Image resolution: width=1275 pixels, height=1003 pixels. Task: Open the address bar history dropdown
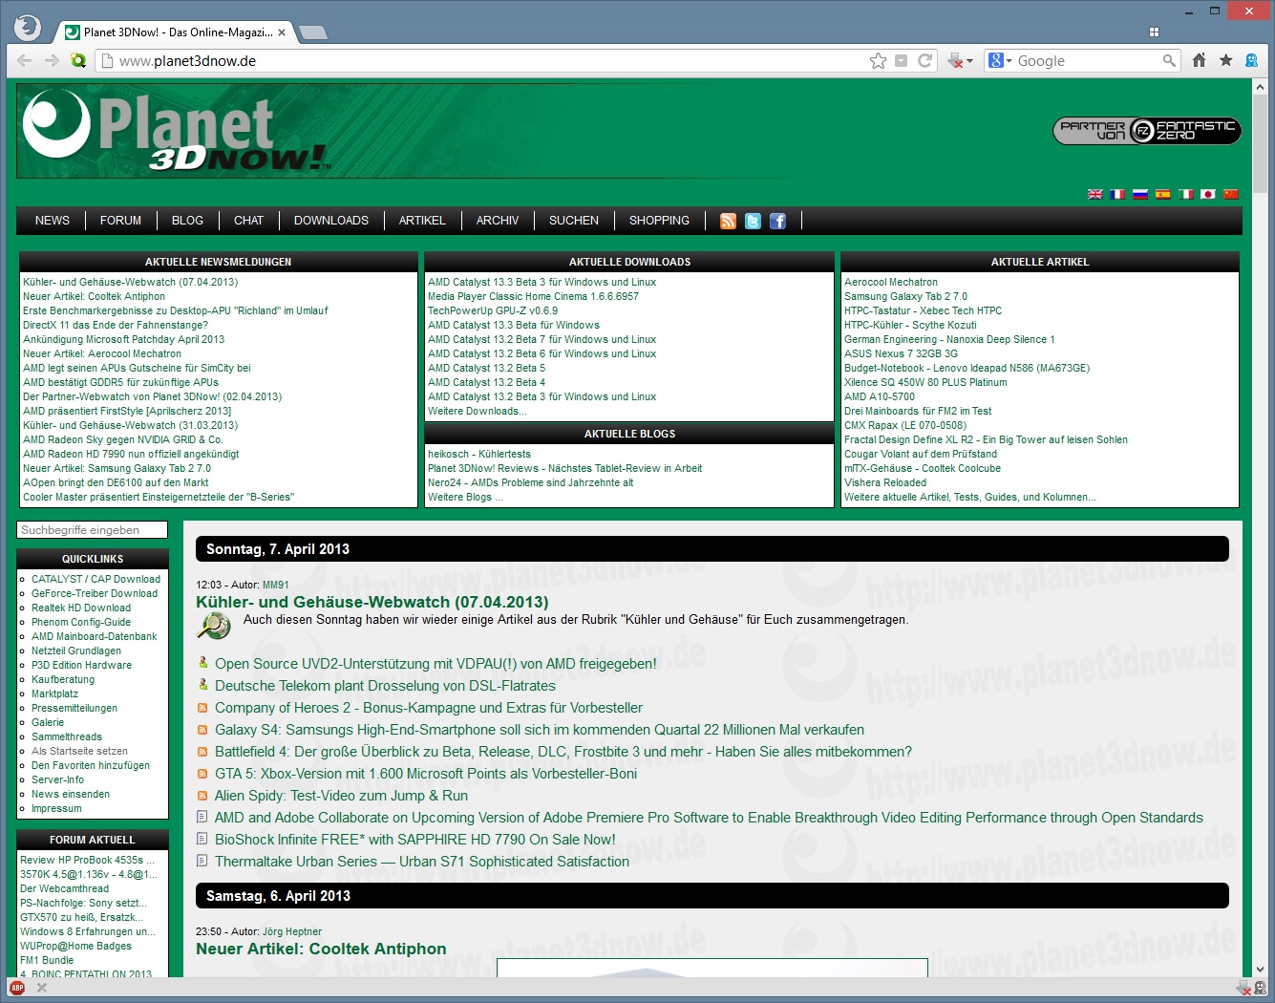[x=901, y=61]
